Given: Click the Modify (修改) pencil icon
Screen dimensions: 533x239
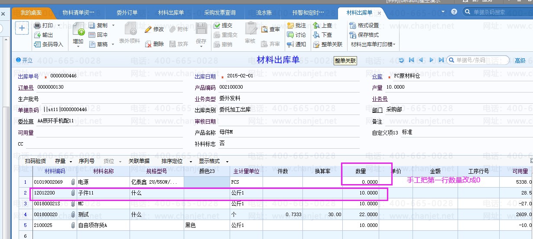Looking at the screenshot, I should (x=148, y=29).
